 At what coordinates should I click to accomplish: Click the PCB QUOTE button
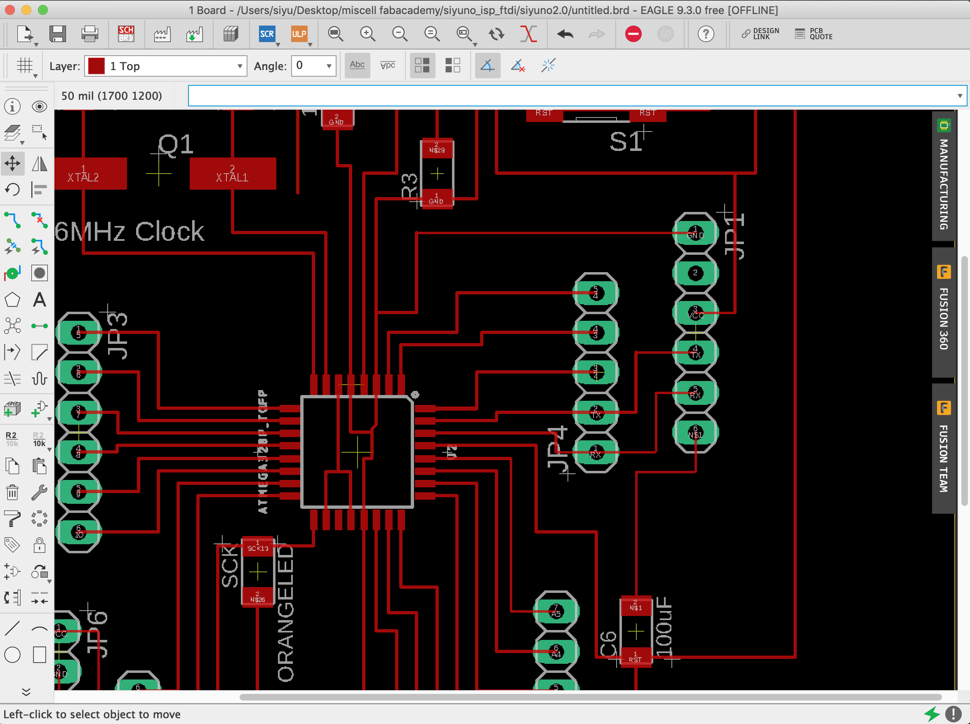pos(814,34)
